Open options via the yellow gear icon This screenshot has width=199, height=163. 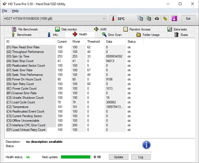point(165,19)
